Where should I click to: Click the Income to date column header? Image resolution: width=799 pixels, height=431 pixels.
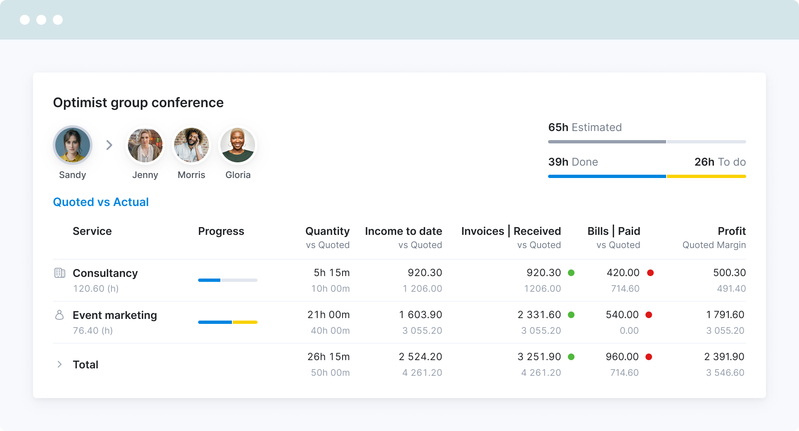click(x=403, y=231)
